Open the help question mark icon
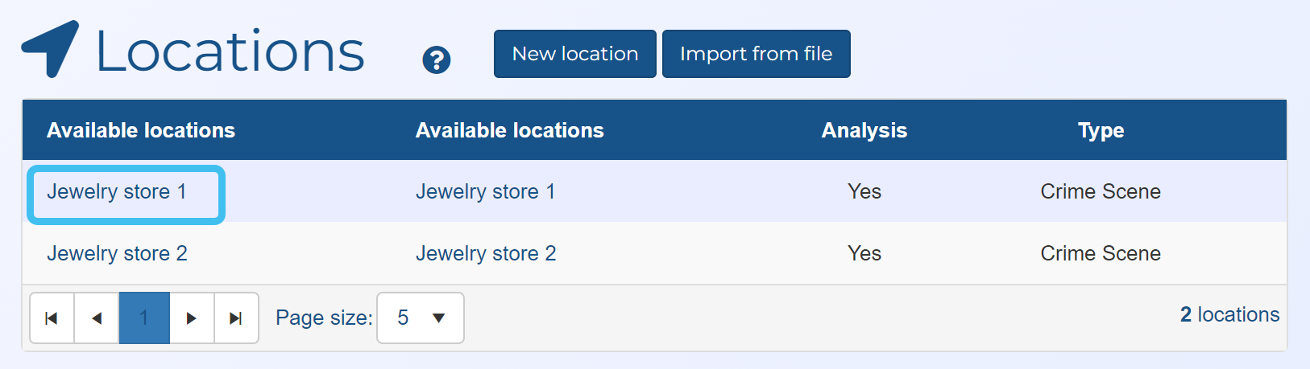The image size is (1310, 369). click(x=437, y=60)
